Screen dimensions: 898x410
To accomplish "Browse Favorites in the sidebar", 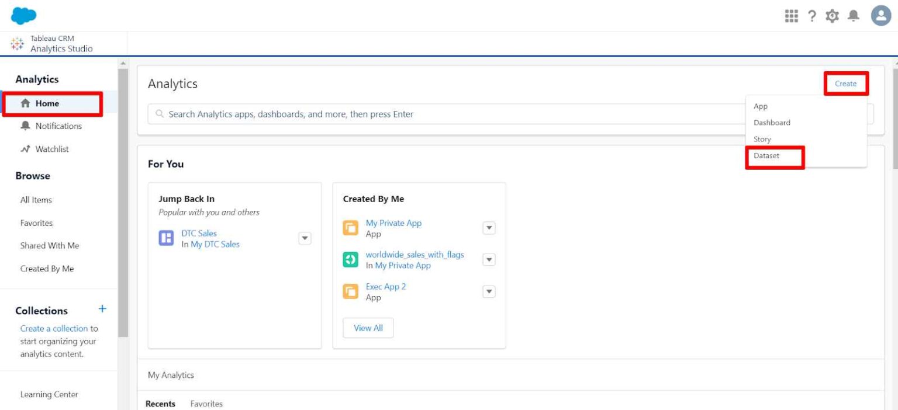I will click(x=36, y=223).
